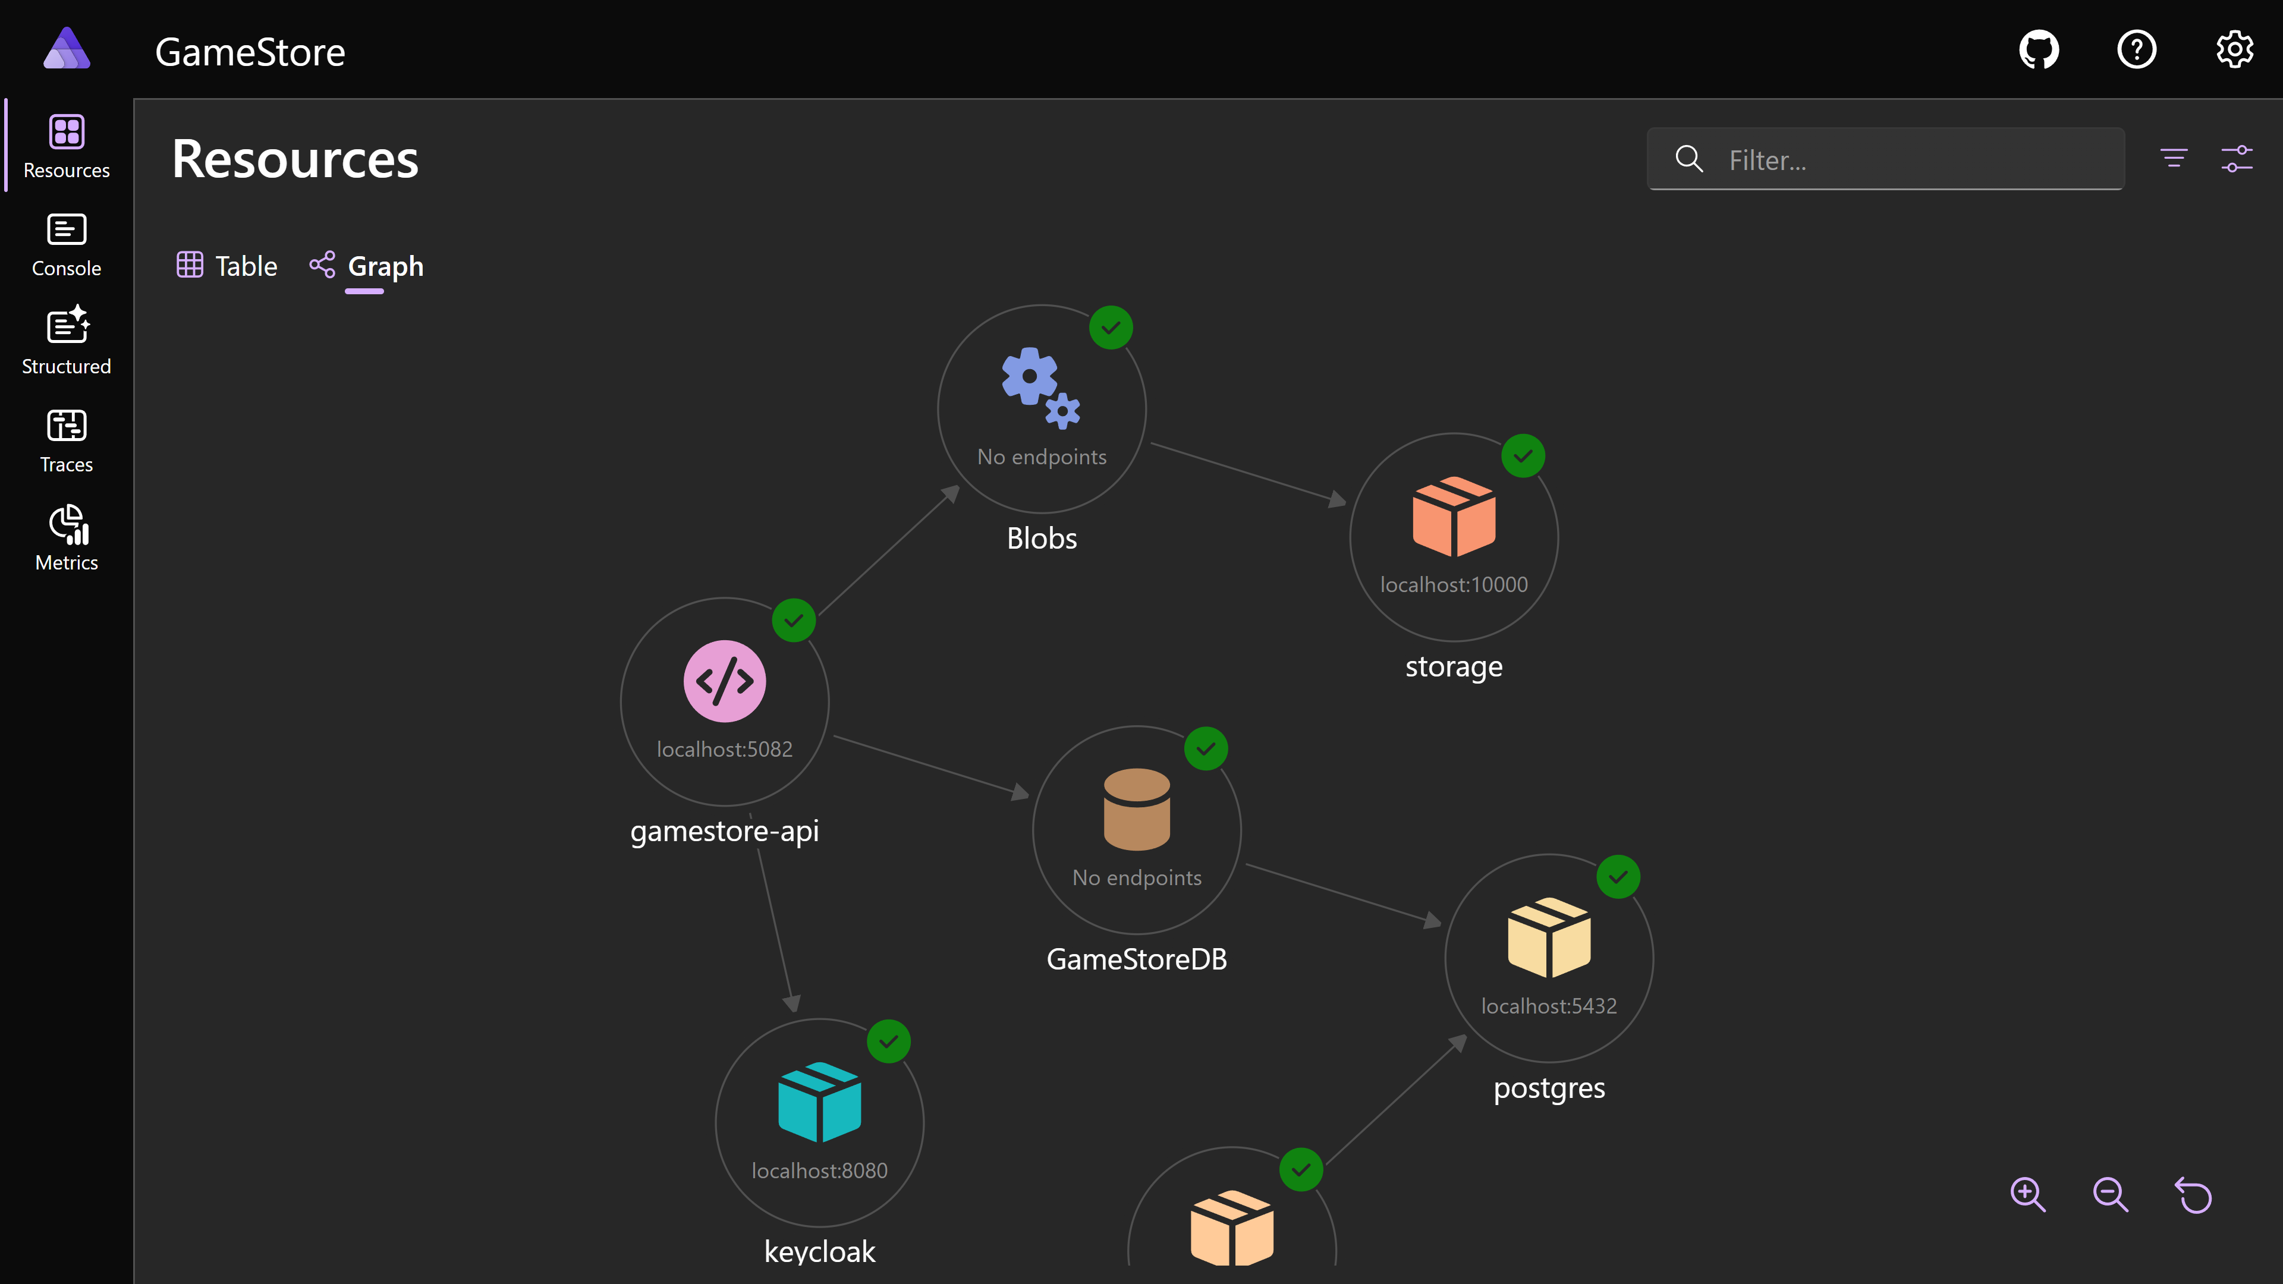Open Traces in the sidebar

pyautogui.click(x=67, y=440)
